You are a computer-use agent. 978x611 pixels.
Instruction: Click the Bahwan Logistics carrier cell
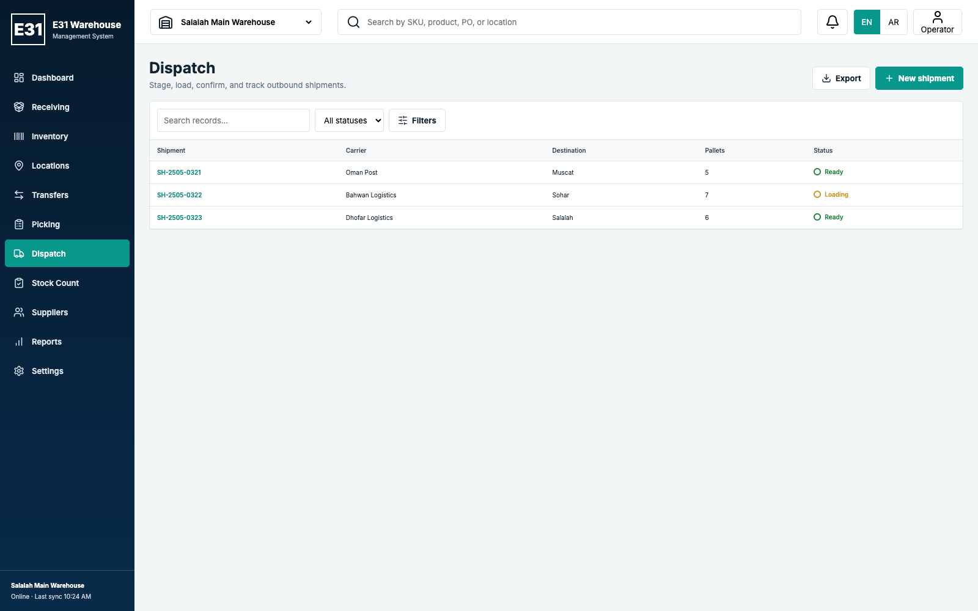[x=371, y=195]
